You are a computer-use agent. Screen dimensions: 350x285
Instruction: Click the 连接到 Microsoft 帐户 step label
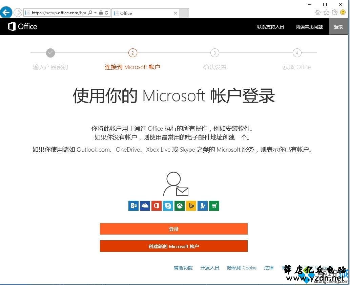pos(132,67)
